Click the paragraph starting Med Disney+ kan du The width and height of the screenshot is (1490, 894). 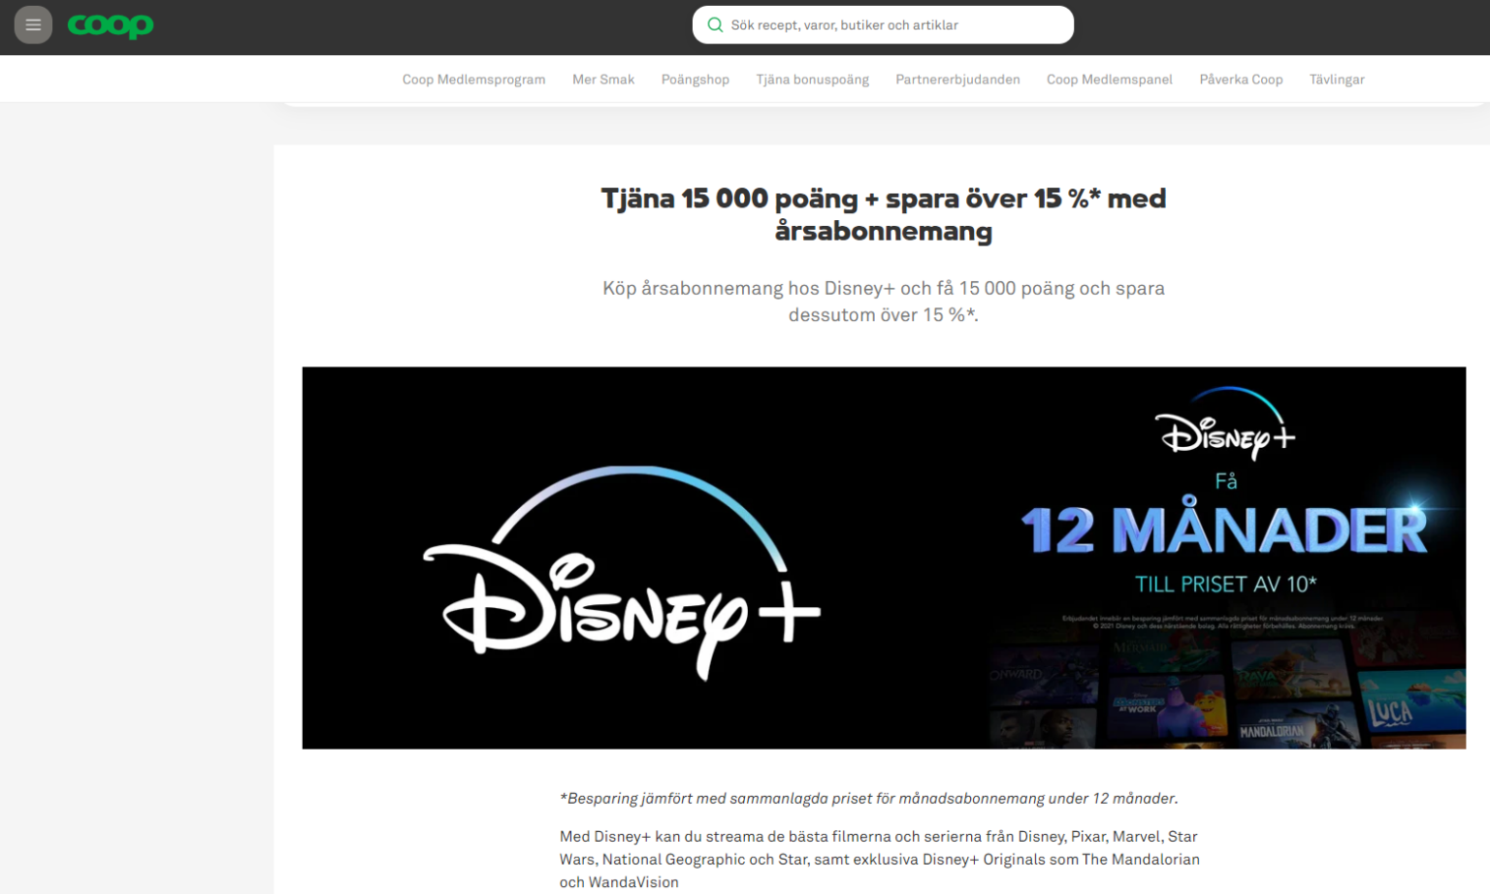point(880,859)
